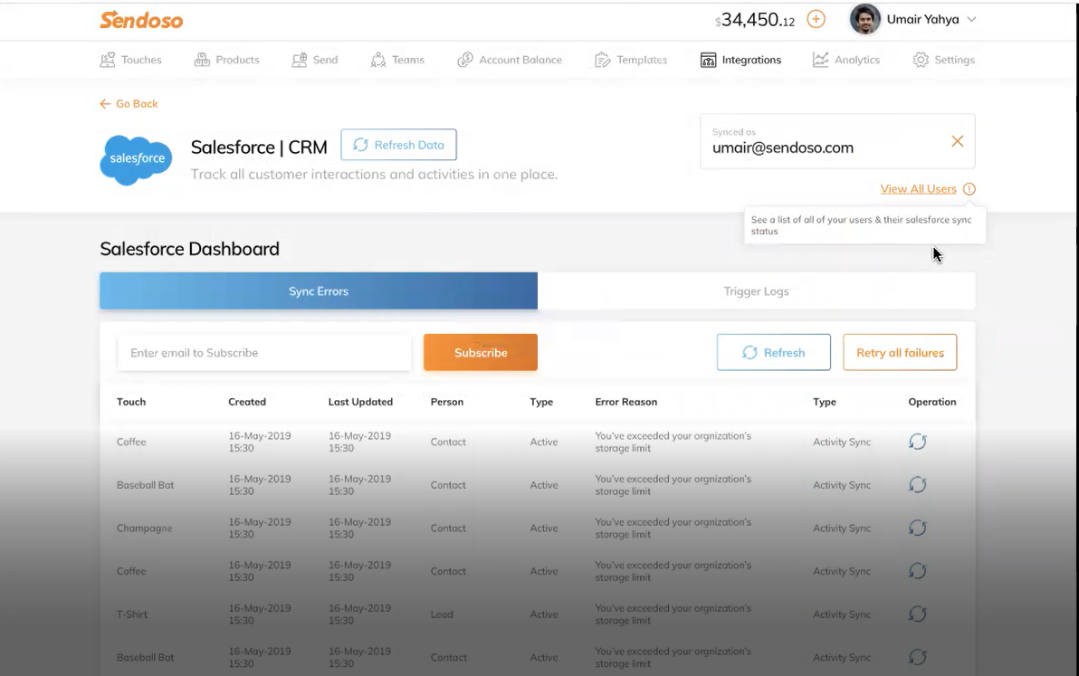Click the orange Subscribe button
The width and height of the screenshot is (1079, 676).
click(x=481, y=352)
